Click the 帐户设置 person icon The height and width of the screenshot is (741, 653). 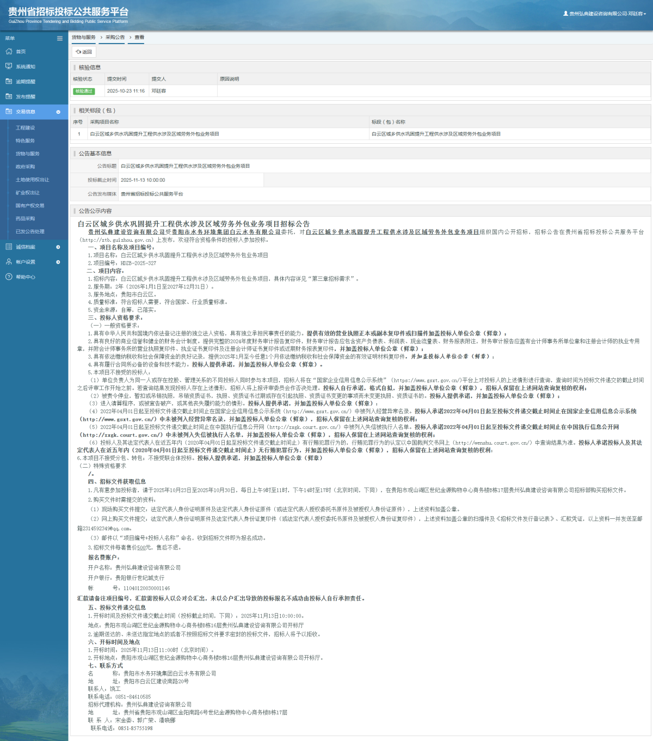point(9,262)
